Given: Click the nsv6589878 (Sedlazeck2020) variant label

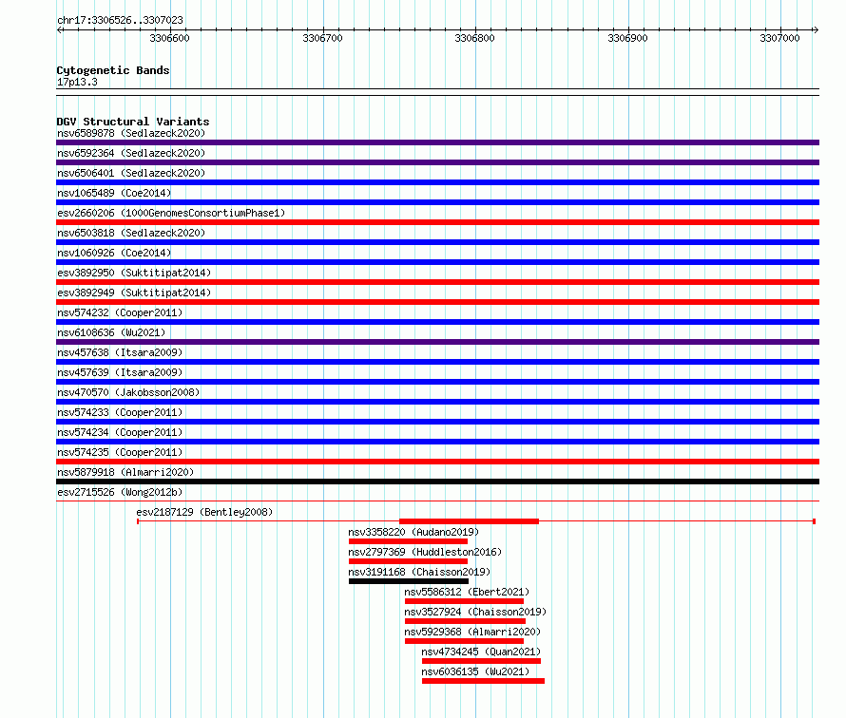Looking at the screenshot, I should 131,133.
